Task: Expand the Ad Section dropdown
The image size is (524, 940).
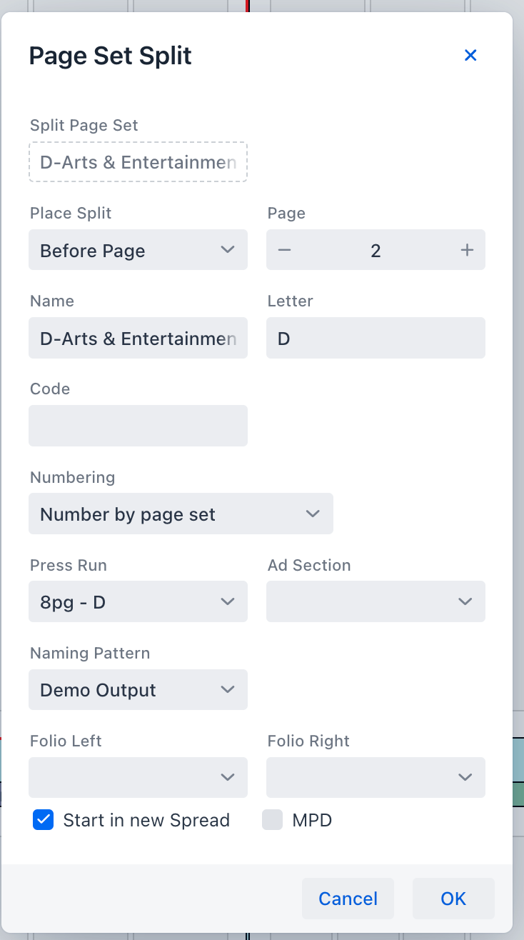Action: [376, 602]
